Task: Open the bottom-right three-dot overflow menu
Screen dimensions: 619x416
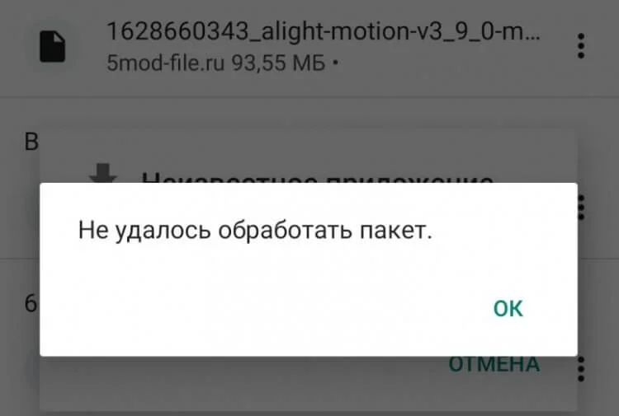Action: pos(581,369)
